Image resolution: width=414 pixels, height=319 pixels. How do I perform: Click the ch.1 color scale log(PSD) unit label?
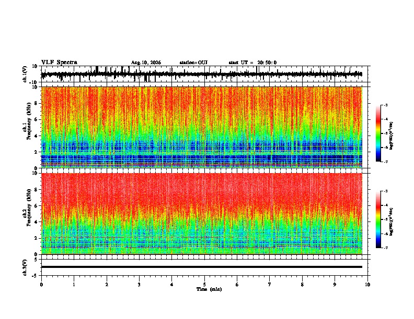pyautogui.click(x=392, y=136)
